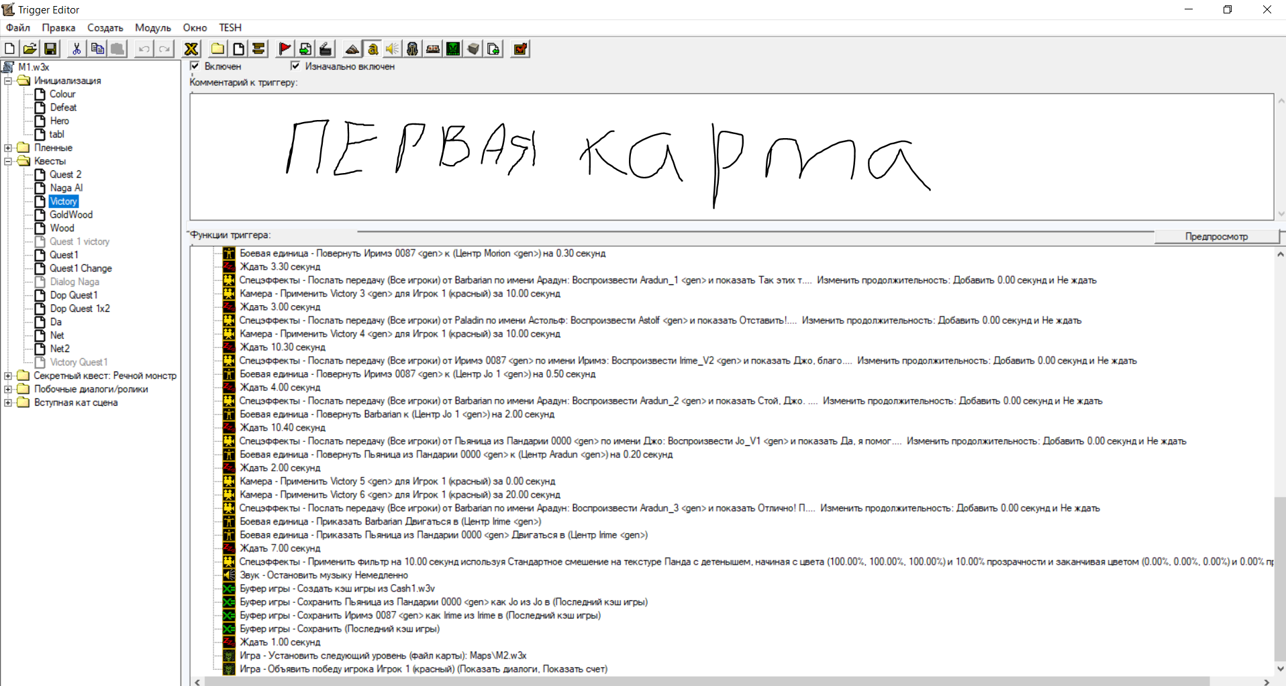Image resolution: width=1286 pixels, height=686 pixels.
Task: Undo the last action via the toolbar
Action: tap(144, 49)
